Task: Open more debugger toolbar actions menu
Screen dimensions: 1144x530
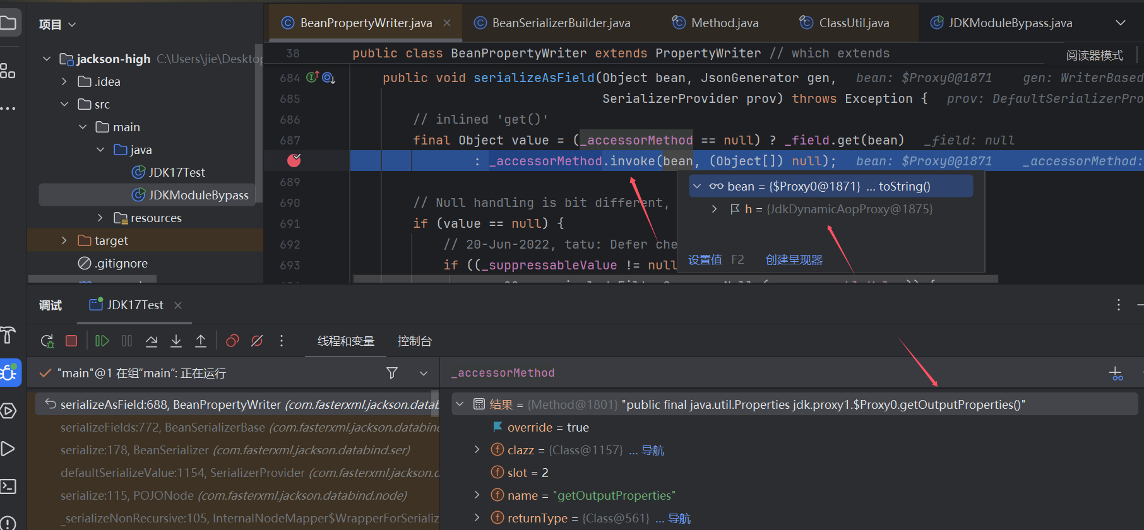Action: (282, 341)
